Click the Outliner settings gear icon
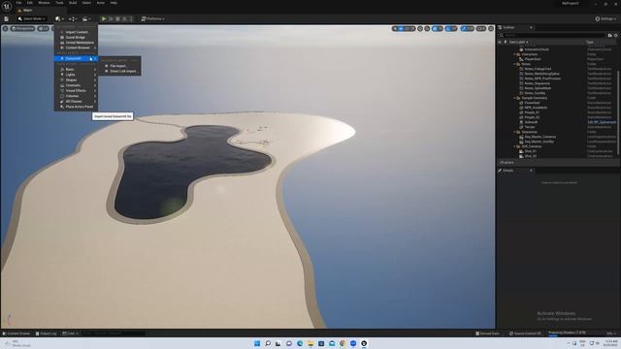This screenshot has width=621, height=349. coord(615,35)
